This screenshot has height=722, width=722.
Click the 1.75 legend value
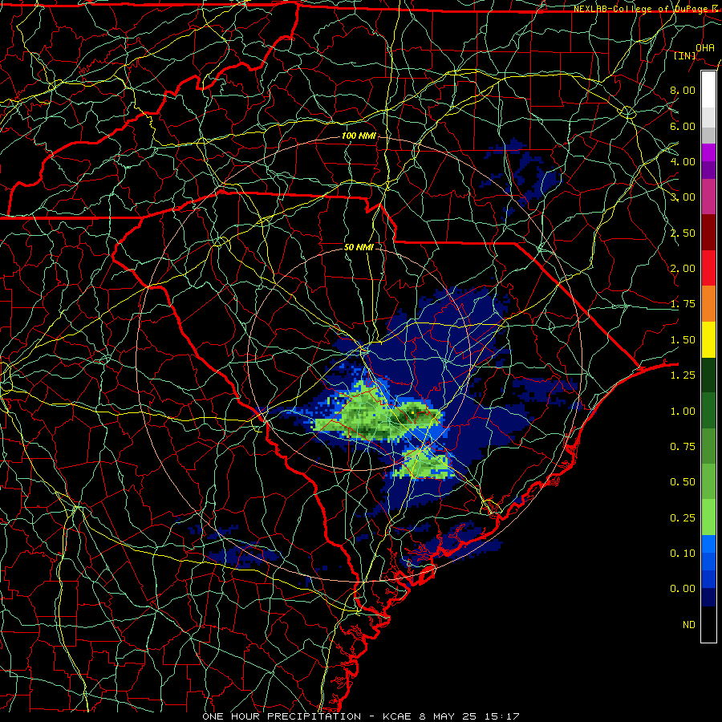pos(683,304)
